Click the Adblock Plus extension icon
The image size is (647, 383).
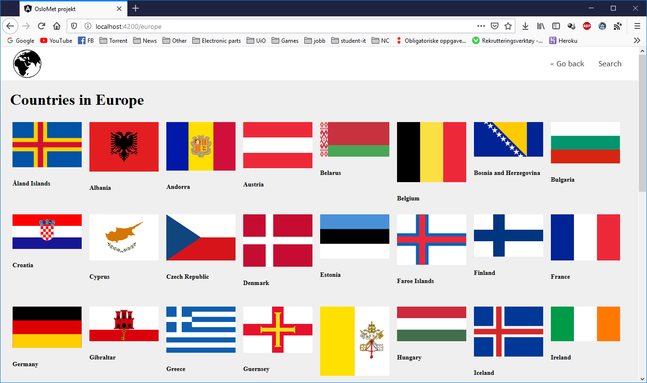tap(587, 26)
